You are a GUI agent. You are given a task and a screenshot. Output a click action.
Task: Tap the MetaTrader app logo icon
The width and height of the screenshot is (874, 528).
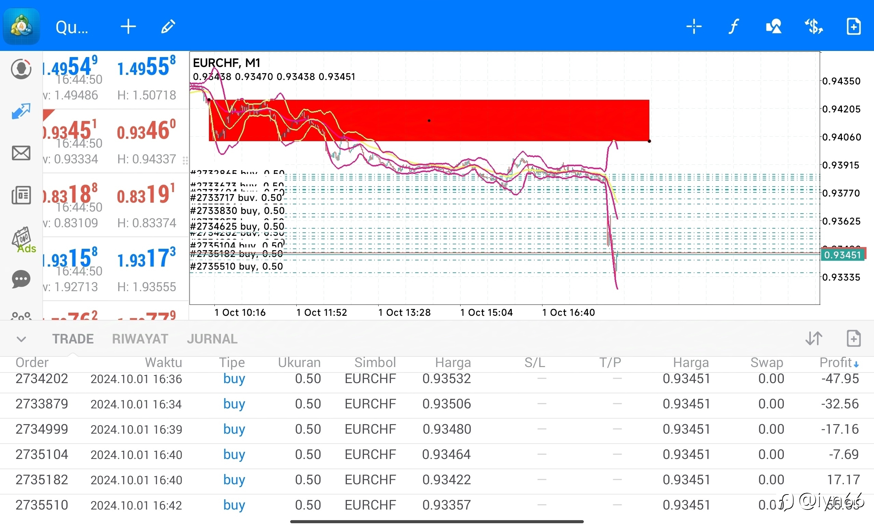click(x=21, y=26)
